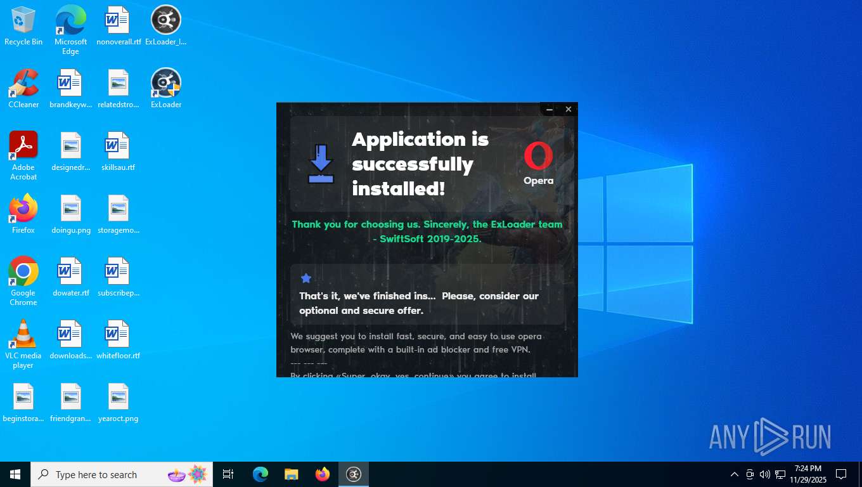Click the "Thank you for choosing us" message
Image resolution: width=862 pixels, height=487 pixels.
tap(427, 231)
